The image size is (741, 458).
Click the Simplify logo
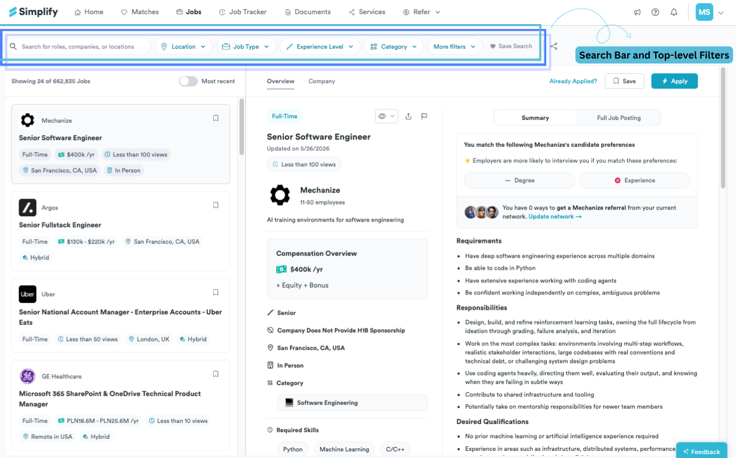click(x=33, y=11)
